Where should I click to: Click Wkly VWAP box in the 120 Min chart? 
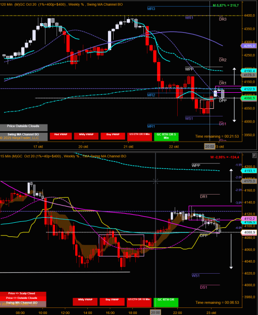pyautogui.click(x=86, y=136)
